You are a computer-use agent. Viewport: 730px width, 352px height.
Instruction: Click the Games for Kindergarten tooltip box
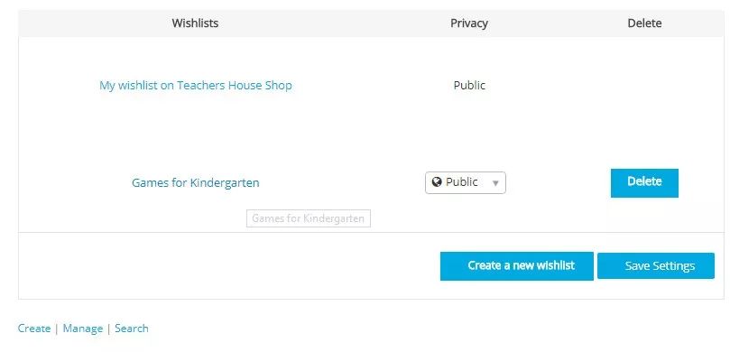click(x=309, y=218)
